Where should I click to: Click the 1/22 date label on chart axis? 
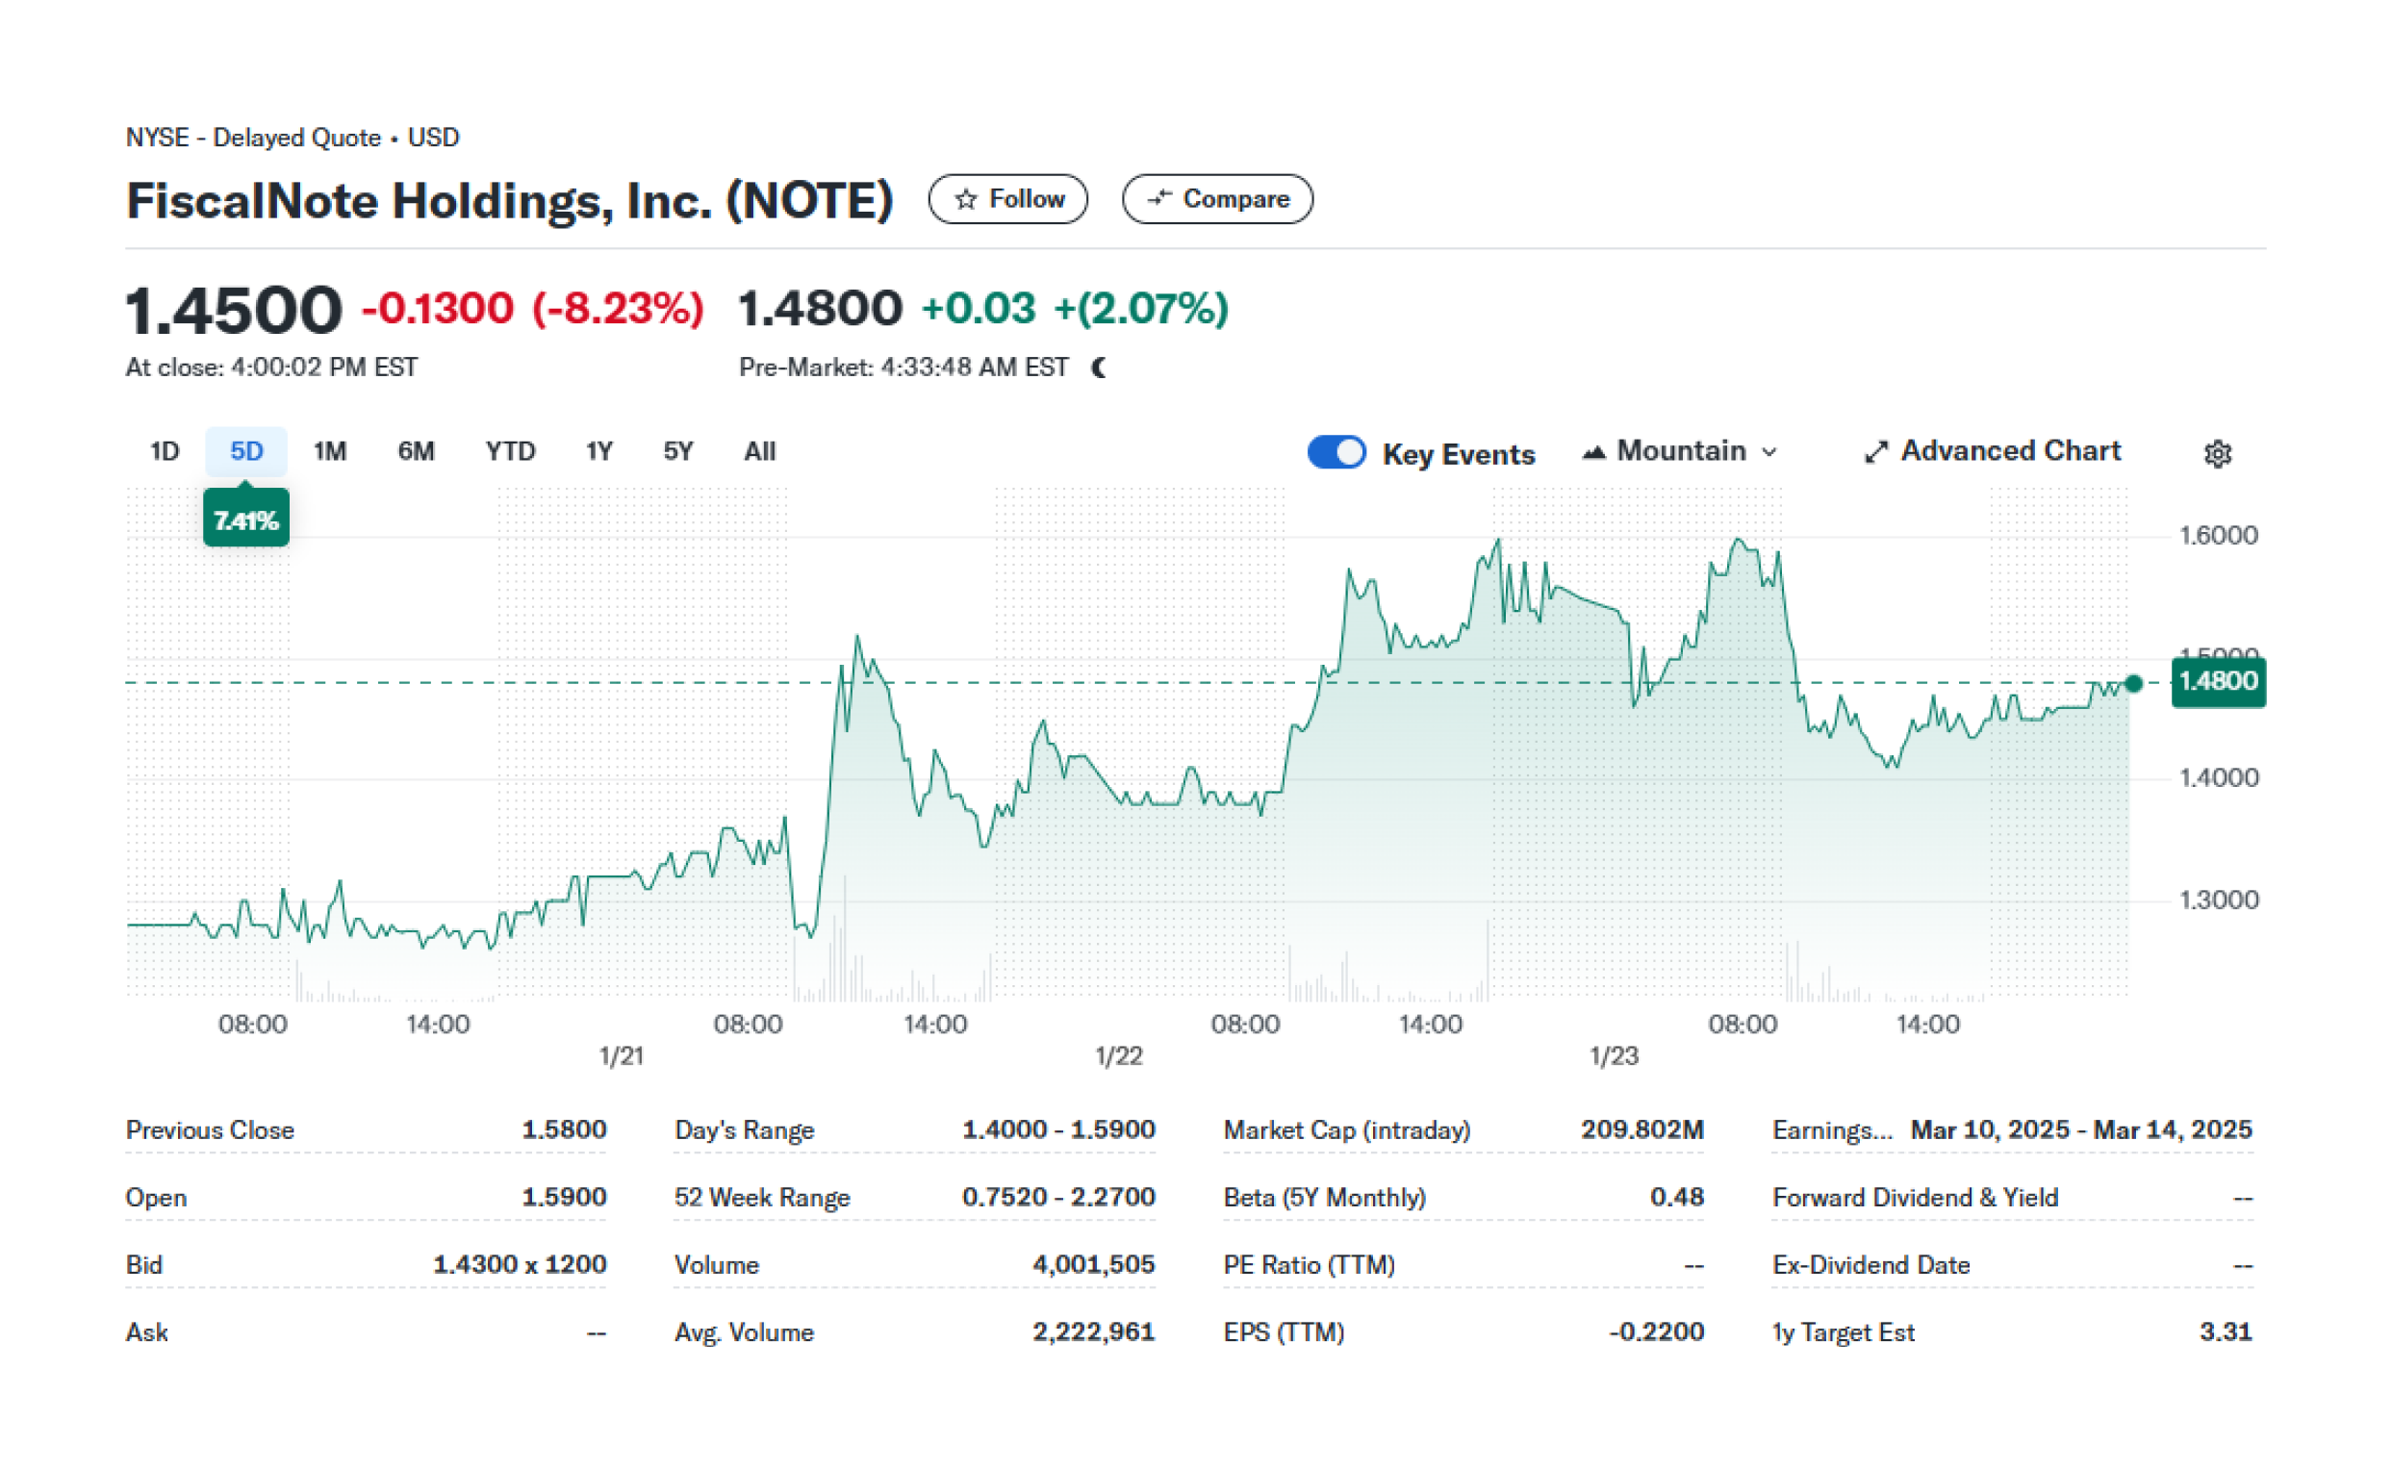click(1118, 1055)
